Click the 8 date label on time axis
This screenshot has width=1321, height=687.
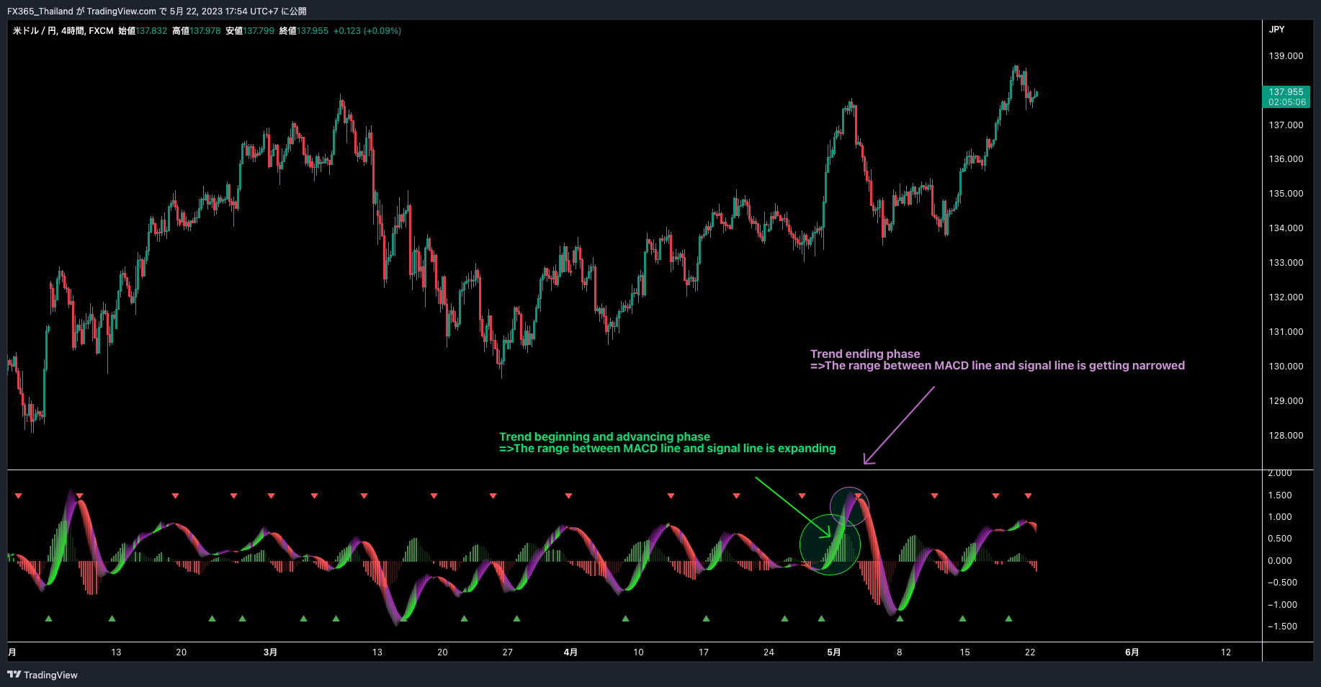899,652
